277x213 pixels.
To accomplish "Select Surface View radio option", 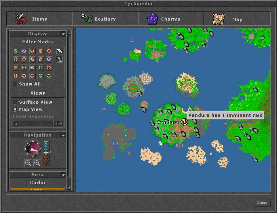I will pyautogui.click(x=15, y=102).
